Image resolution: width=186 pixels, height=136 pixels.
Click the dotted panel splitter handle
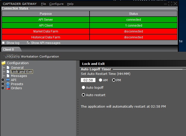[x=78, y=117]
